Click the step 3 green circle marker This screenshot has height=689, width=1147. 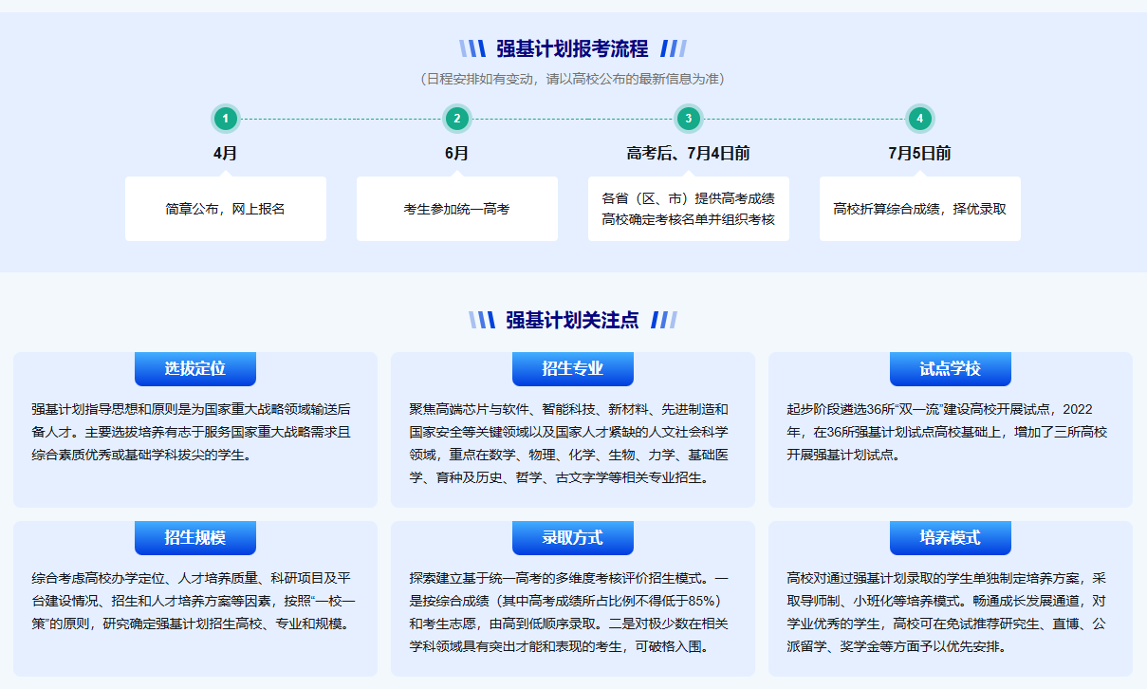click(688, 119)
